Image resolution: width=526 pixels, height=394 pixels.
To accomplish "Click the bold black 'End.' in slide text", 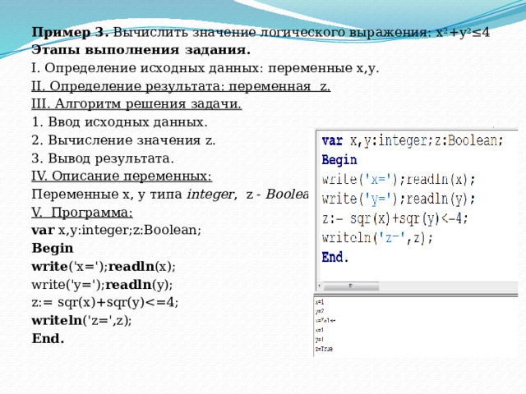I will 48,339.
